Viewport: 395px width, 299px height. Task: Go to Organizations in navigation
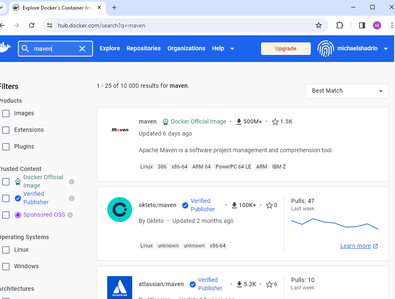click(x=186, y=48)
